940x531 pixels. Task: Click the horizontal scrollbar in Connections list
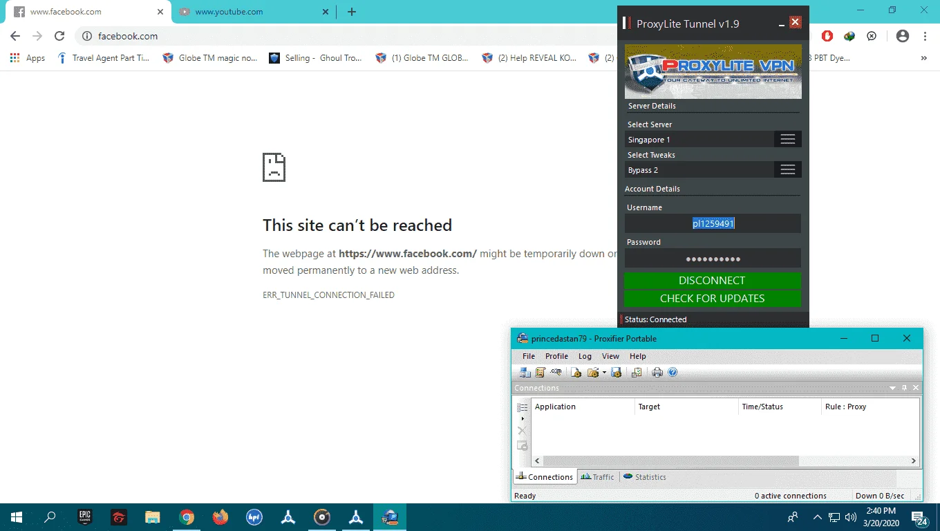pos(670,460)
